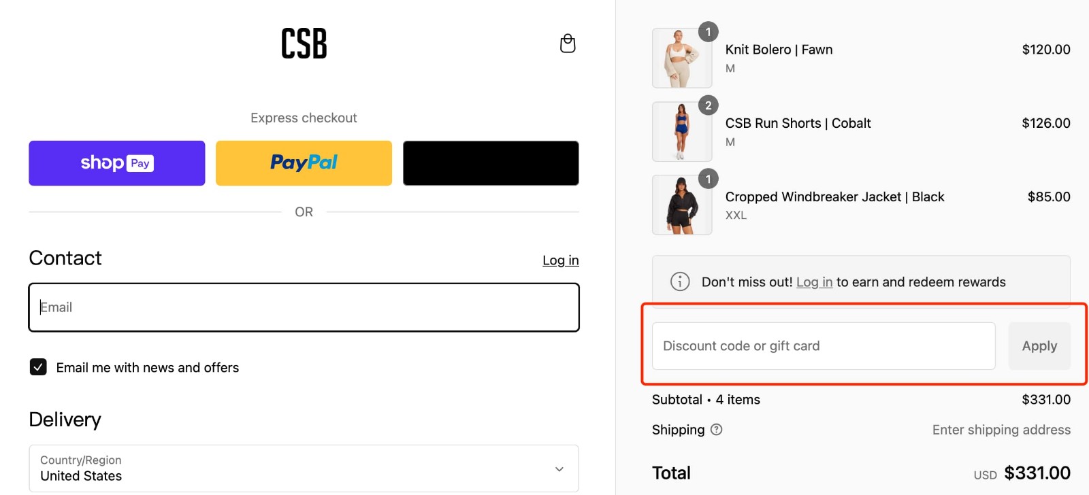Image resolution: width=1089 pixels, height=495 pixels.
Task: Click the quantity badge on CSB Run Shorts
Action: pos(709,105)
